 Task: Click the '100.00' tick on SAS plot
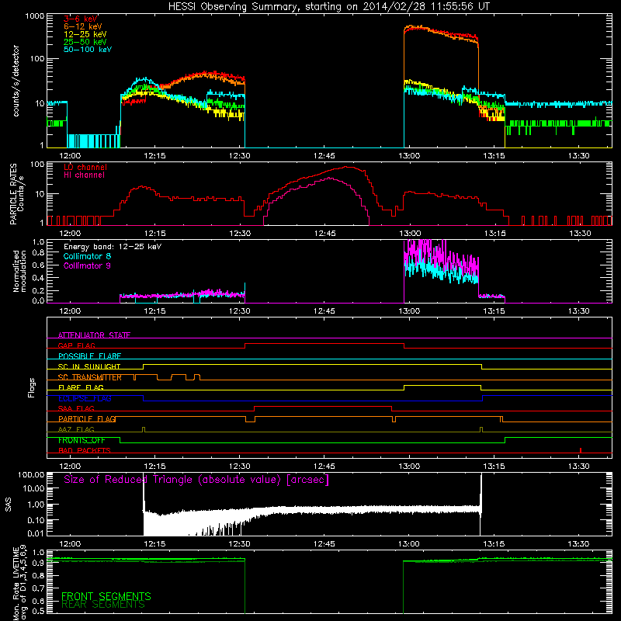click(x=31, y=474)
